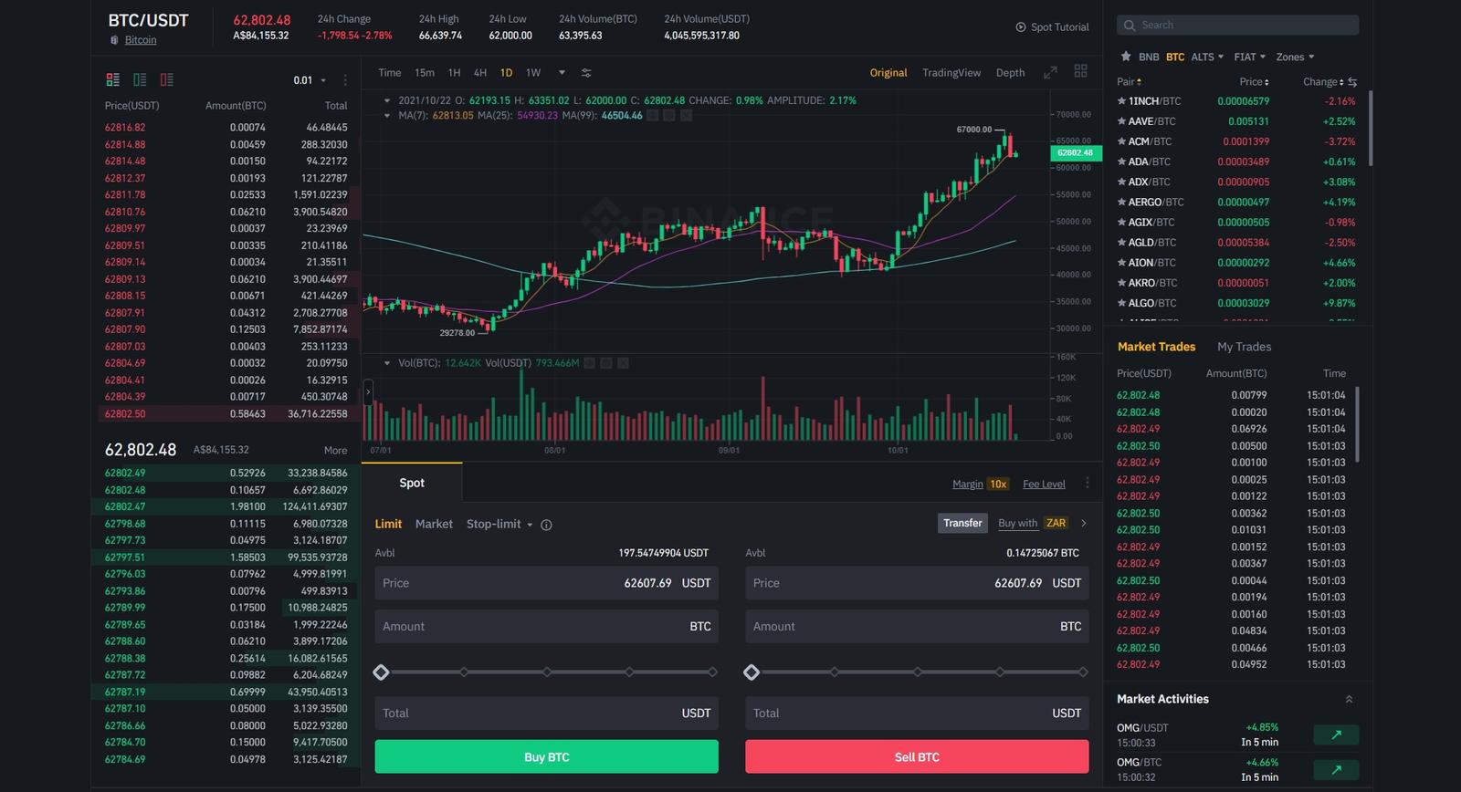Favorite the AGIX/BTC pair star
Viewport: 1461px width, 792px height.
(x=1121, y=222)
